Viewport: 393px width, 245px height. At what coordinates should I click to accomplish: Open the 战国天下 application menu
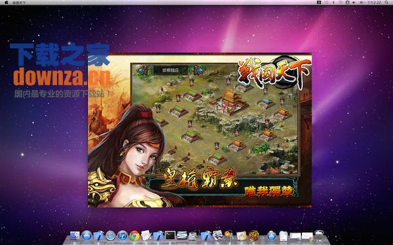(19, 3)
